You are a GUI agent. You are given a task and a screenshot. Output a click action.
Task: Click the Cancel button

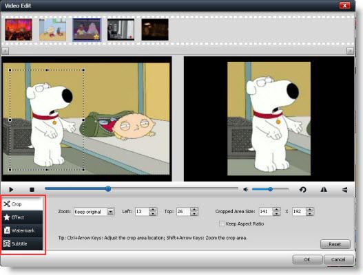(x=338, y=259)
